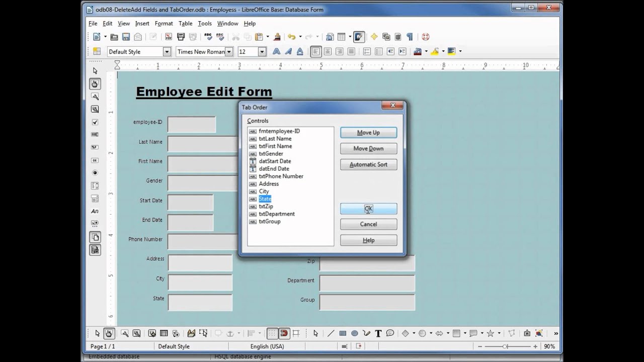Open the Navigator star icon
644x362 pixels.
374,37
